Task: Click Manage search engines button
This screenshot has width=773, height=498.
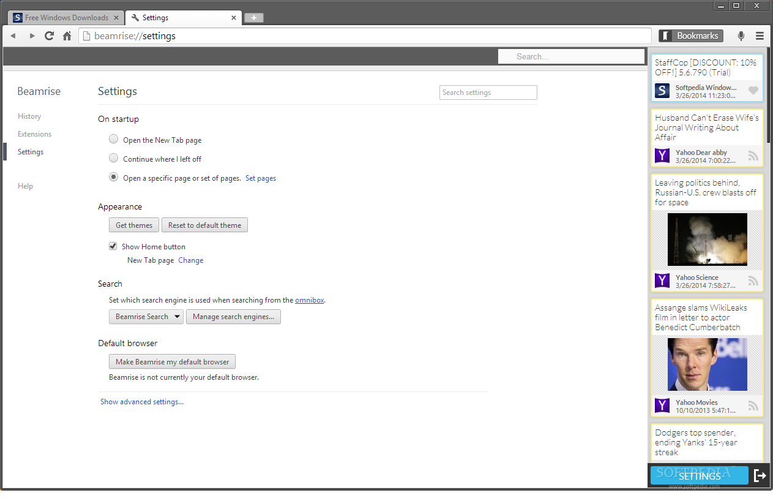Action: pos(233,317)
